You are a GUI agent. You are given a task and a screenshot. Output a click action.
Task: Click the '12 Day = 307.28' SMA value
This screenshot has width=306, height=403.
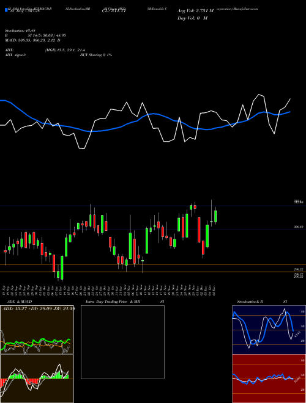24,11
